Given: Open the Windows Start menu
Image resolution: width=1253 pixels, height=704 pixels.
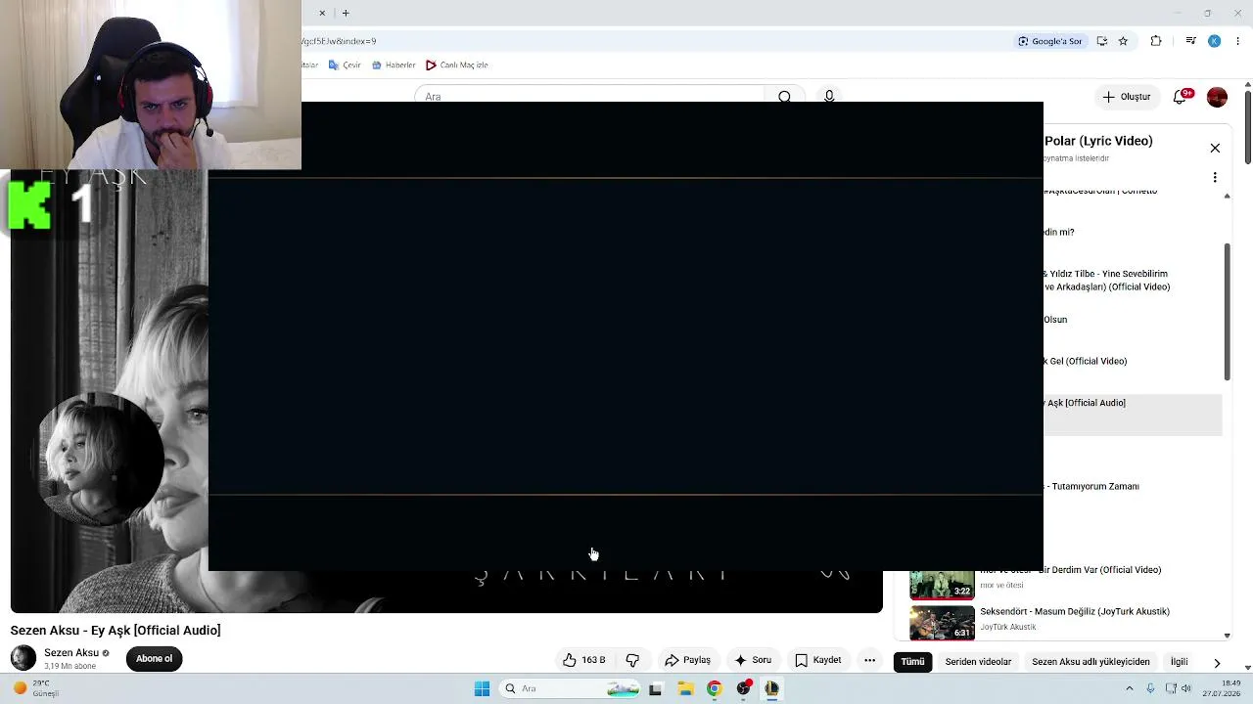Looking at the screenshot, I should pyautogui.click(x=482, y=688).
